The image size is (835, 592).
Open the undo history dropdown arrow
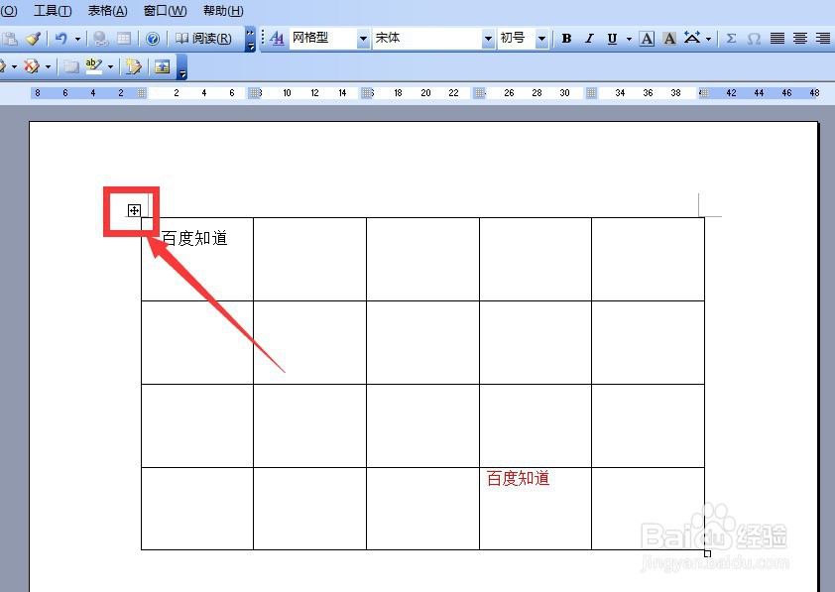[77, 39]
